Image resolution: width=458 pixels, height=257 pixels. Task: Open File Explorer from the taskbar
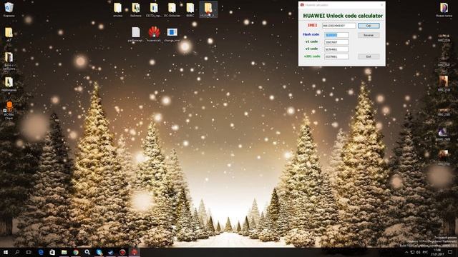pyautogui.click(x=64, y=252)
